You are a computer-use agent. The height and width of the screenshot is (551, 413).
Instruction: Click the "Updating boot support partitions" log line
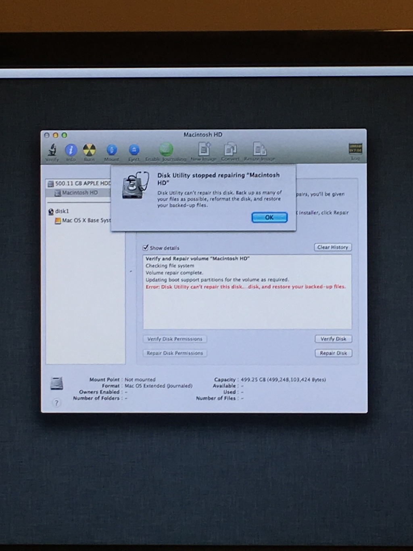[x=217, y=279]
